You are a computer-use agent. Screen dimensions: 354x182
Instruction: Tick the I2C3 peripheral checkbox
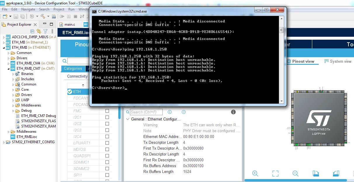pos(107,130)
